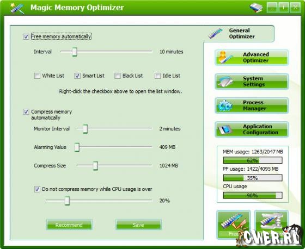Click the CPU usage 90% progress bar
The width and height of the screenshot is (305, 249).
click(253, 195)
